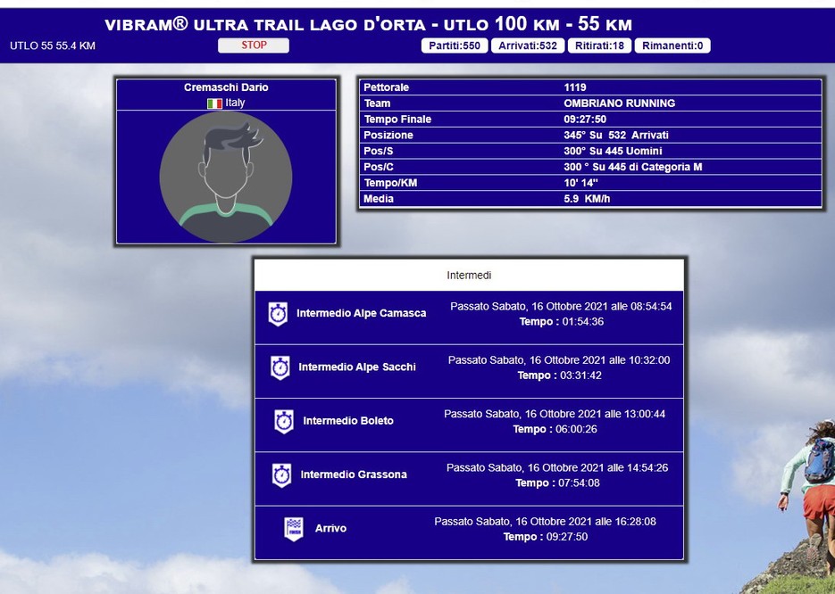
Task: Click the Media row label
Action: pos(379,199)
